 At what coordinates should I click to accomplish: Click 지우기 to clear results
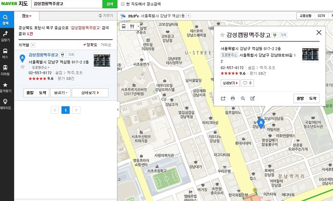click(106, 16)
